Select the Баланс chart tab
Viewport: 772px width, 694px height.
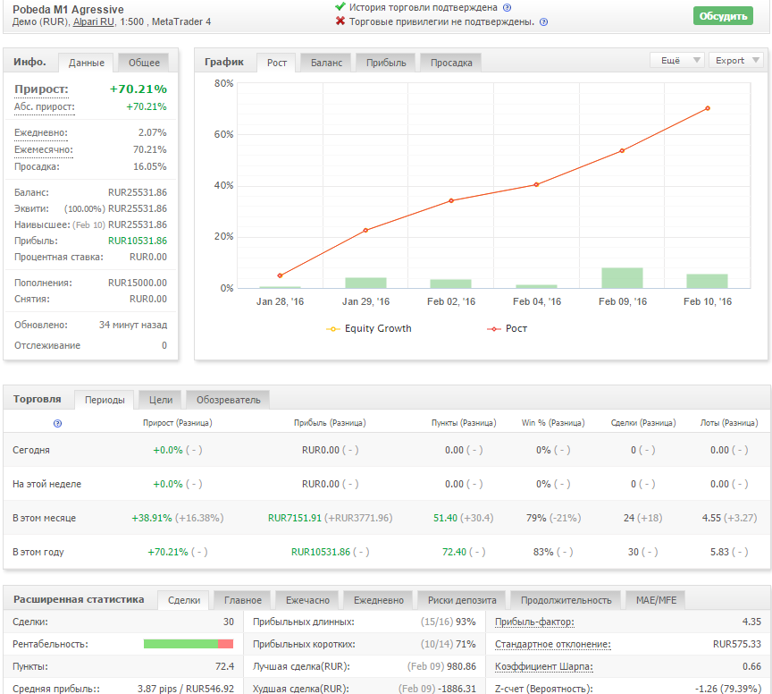326,63
